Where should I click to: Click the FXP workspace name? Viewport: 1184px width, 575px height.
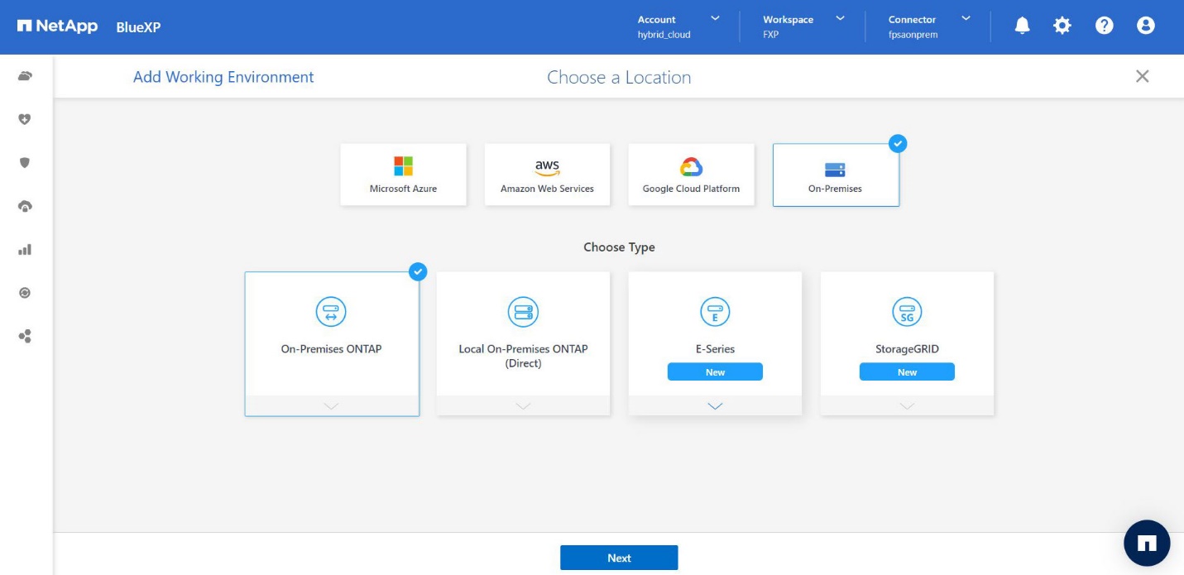(770, 35)
